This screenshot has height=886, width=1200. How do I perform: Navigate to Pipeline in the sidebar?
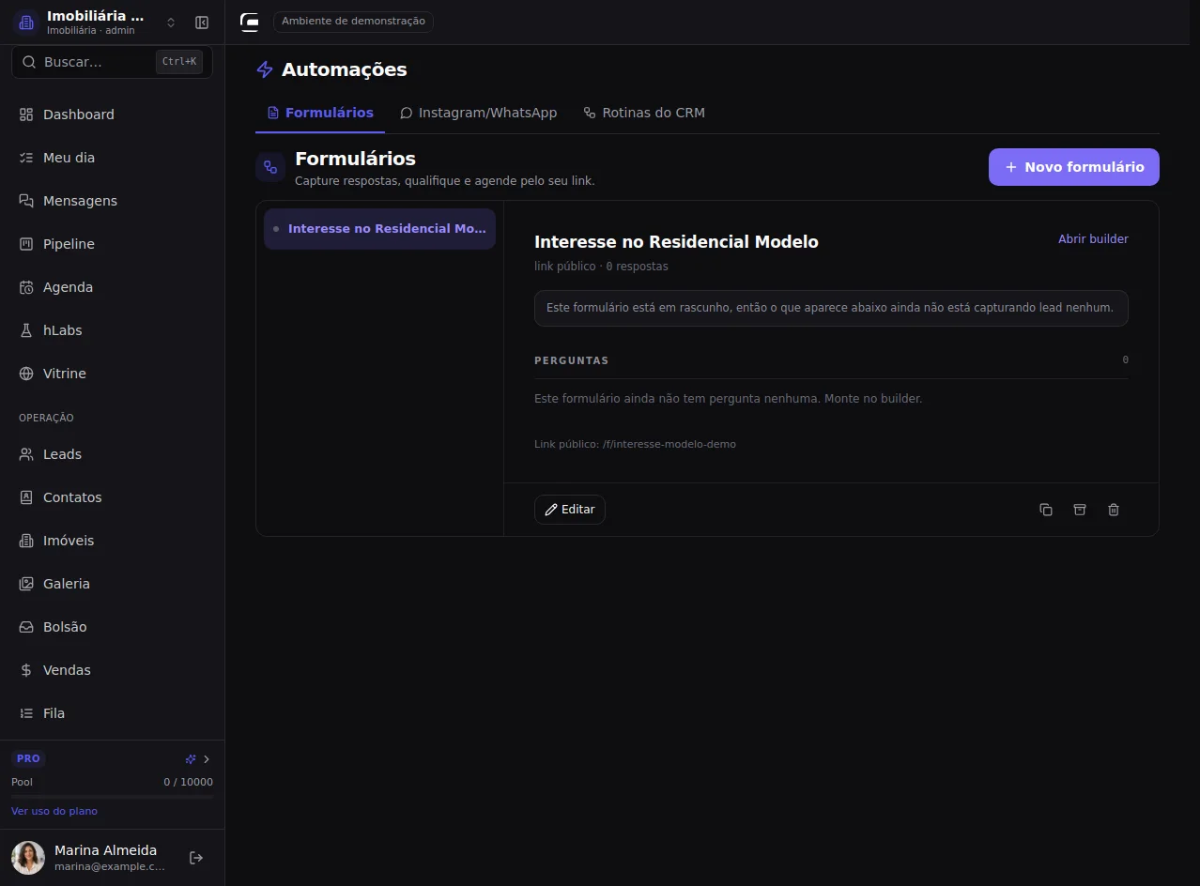[x=113, y=244]
